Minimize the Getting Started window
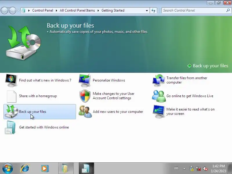Screen dimensions: 232x174 coord(211,3)
